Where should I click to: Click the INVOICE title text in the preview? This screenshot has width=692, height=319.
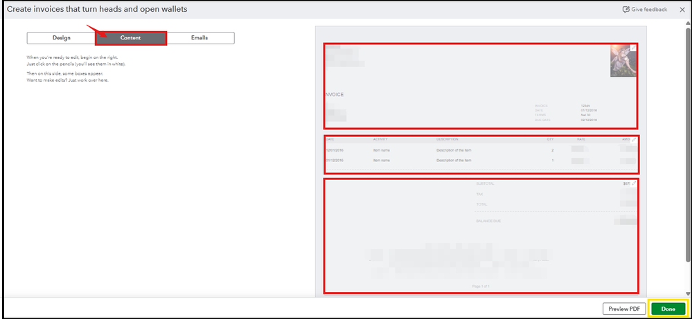[334, 95]
